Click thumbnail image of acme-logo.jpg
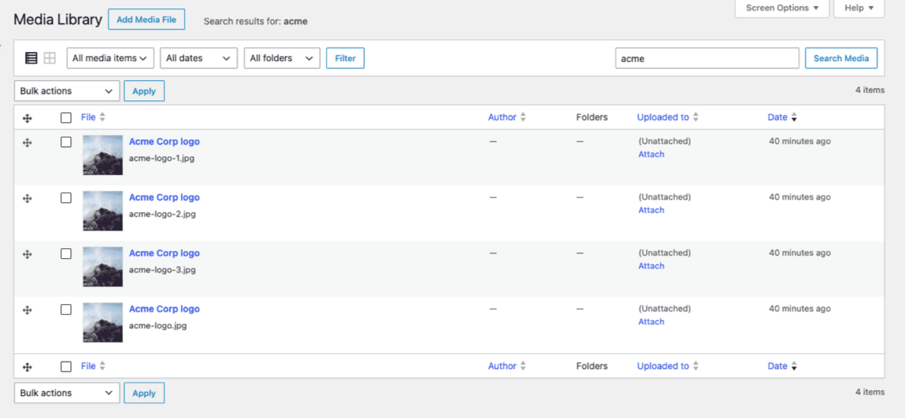The image size is (905, 418). point(103,323)
